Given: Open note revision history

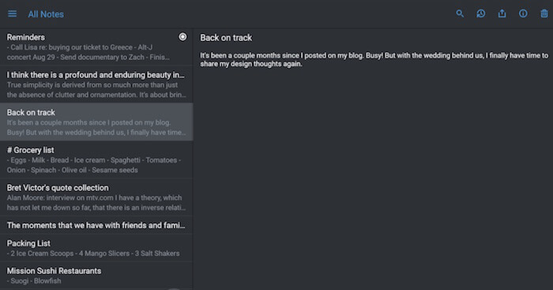Looking at the screenshot, I should [480, 13].
